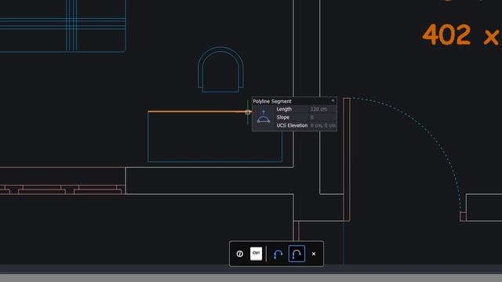Image resolution: width=502 pixels, height=282 pixels.
Task: Click the Length value 120 cm field
Action: (322, 109)
